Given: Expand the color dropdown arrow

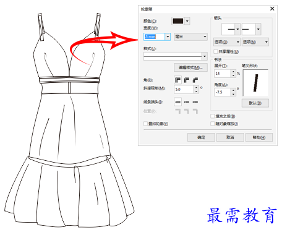Looking at the screenshot, I should click(187, 21).
